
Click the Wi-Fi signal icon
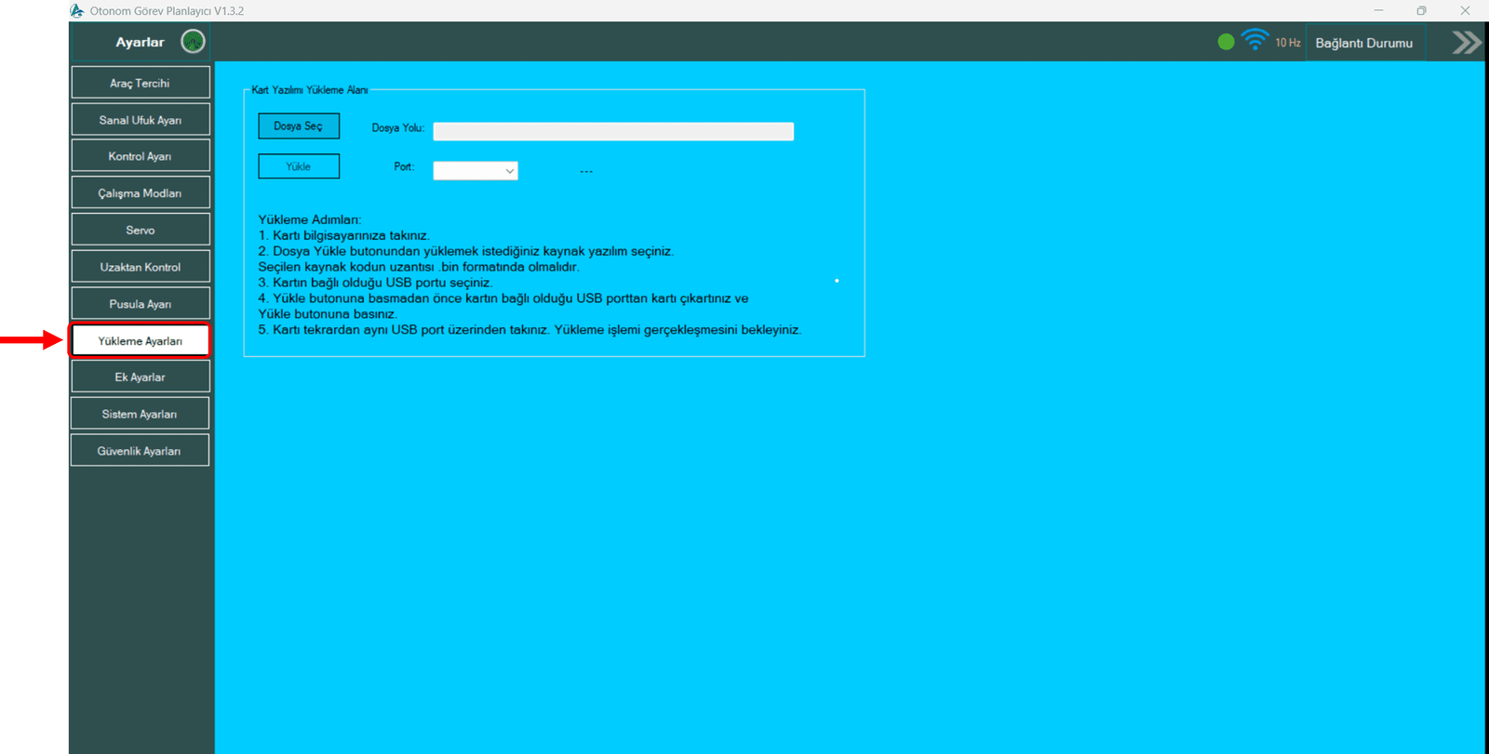[x=1254, y=40]
